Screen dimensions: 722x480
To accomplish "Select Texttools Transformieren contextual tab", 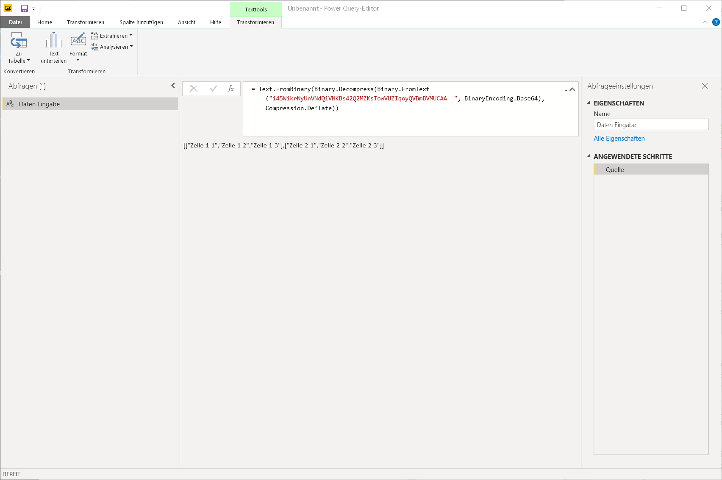I will point(255,22).
